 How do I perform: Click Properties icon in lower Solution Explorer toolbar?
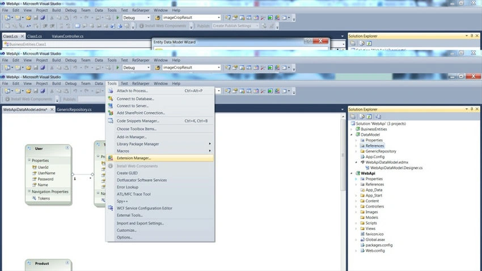pyautogui.click(x=353, y=117)
